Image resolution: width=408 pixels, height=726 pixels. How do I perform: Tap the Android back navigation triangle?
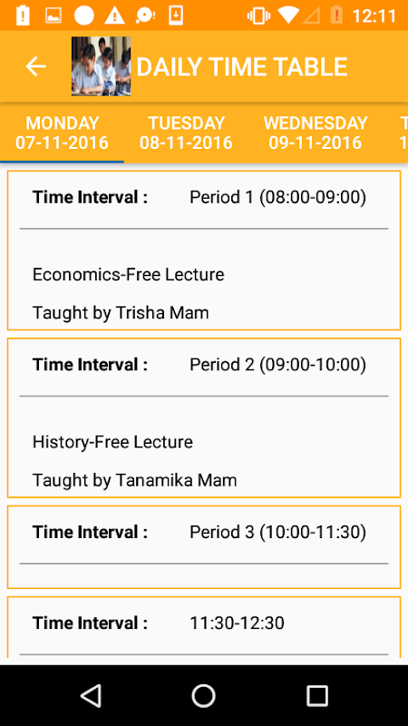[x=92, y=695]
